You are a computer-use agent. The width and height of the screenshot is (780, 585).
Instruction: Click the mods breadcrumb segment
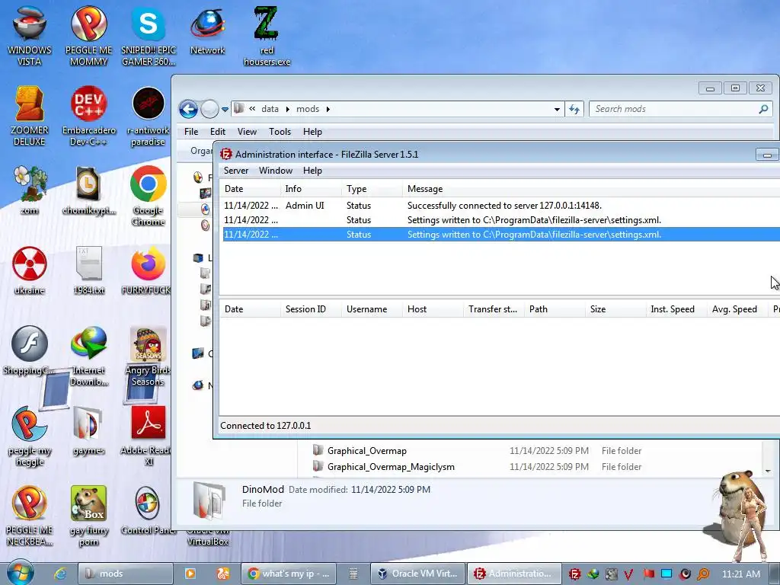coord(308,109)
